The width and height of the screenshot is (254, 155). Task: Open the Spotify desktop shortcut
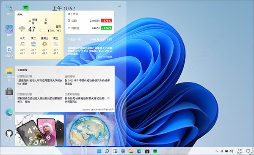[26, 8]
